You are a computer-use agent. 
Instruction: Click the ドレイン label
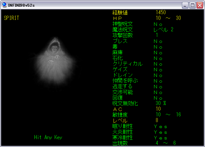[123, 75]
